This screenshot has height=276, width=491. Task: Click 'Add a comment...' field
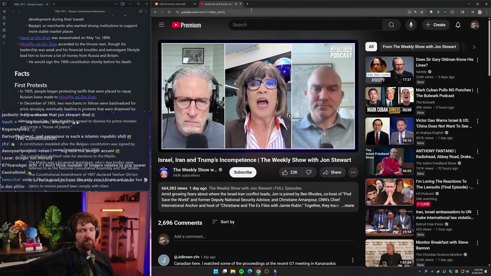pyautogui.click(x=264, y=237)
